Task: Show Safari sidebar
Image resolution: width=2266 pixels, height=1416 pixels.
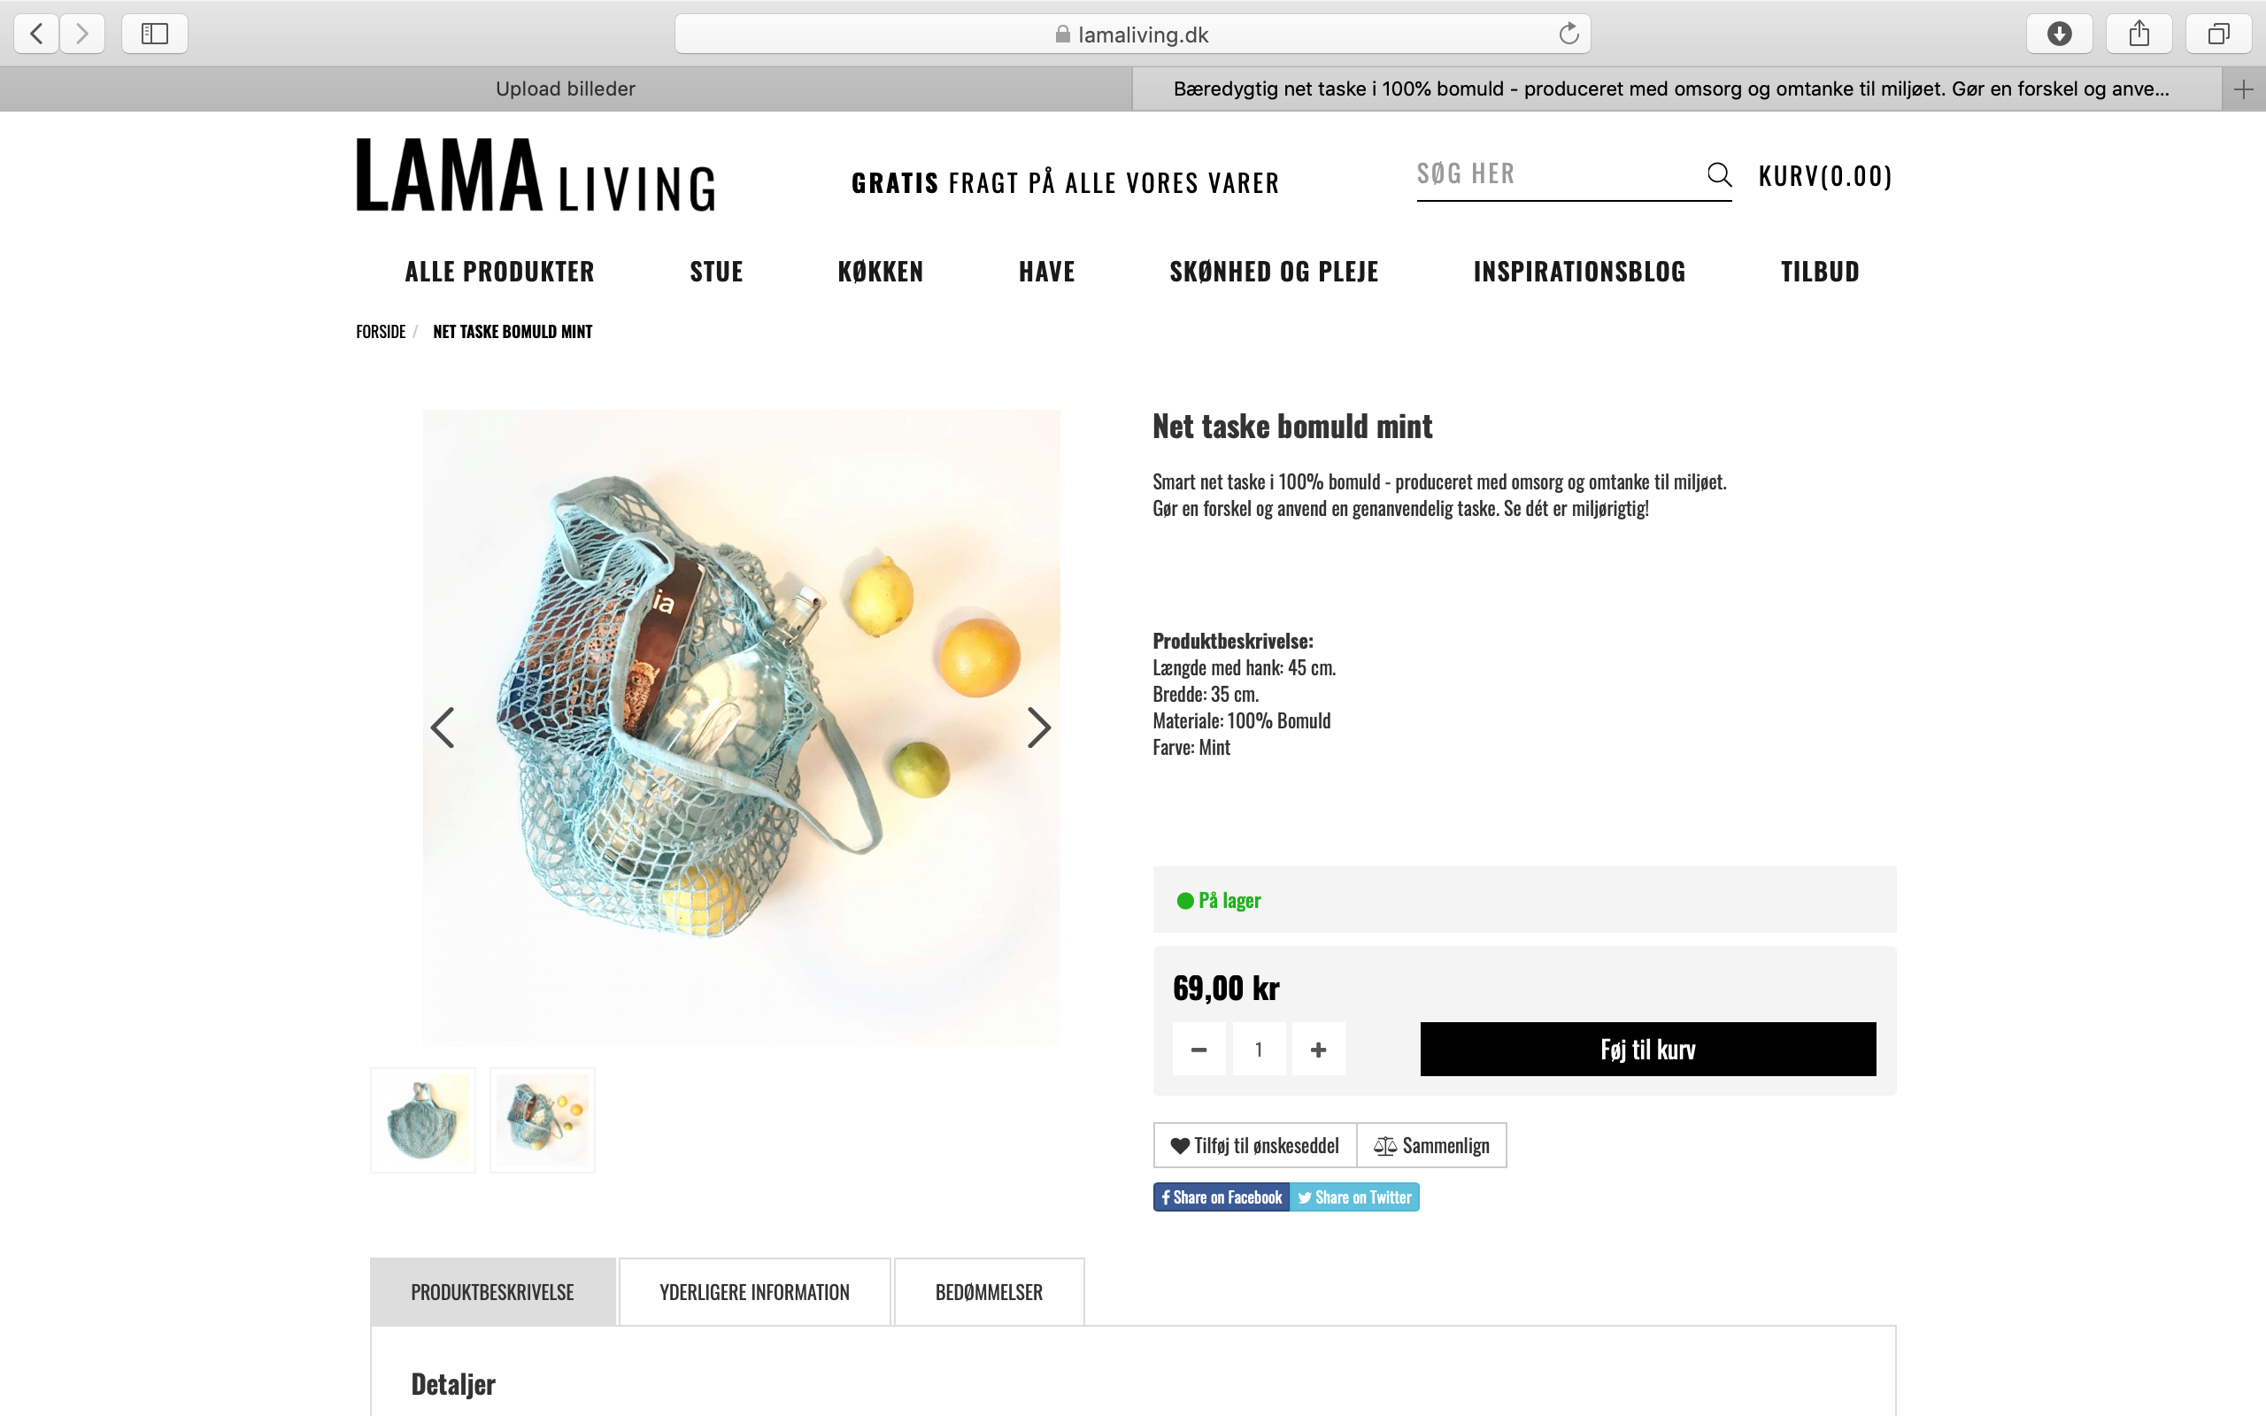Action: (155, 35)
